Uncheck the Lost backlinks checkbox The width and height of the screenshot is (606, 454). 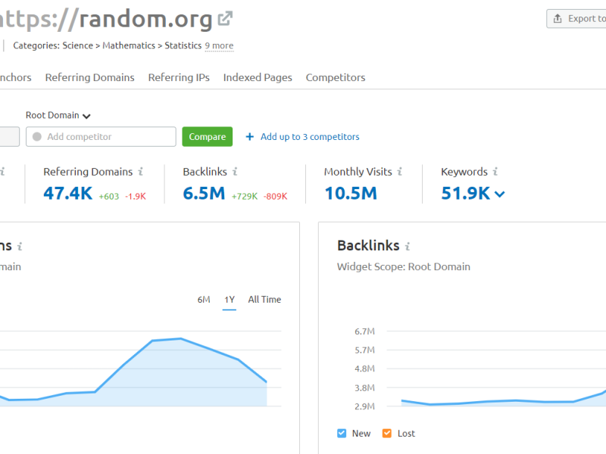(387, 434)
